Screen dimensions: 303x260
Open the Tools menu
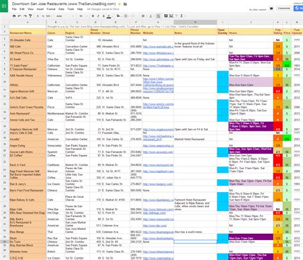(70, 9)
